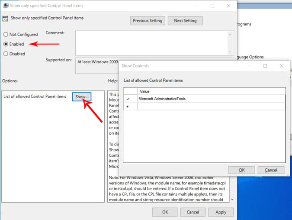
Task: Click the window title bar policy icon
Action: coord(6,6)
